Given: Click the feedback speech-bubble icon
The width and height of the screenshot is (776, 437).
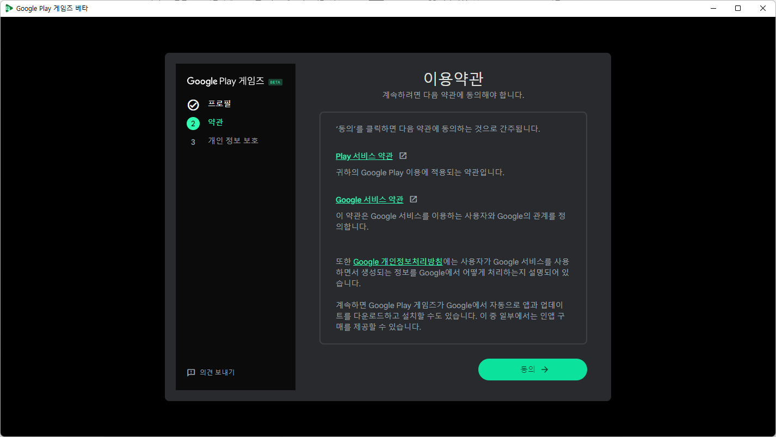Looking at the screenshot, I should (191, 373).
